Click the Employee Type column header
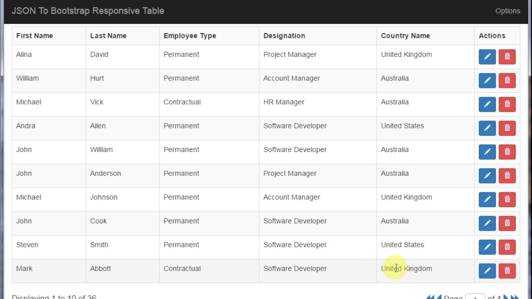Viewport: 532px width, 299px height. [x=190, y=36]
